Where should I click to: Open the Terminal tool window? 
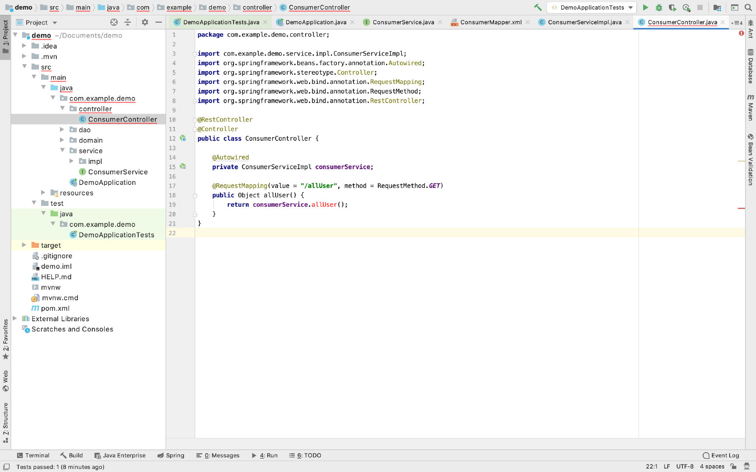click(x=33, y=455)
